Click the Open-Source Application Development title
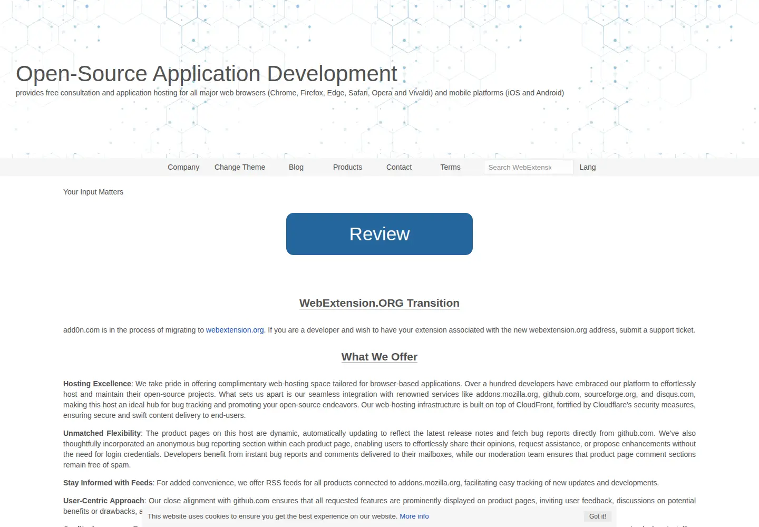 [207, 74]
